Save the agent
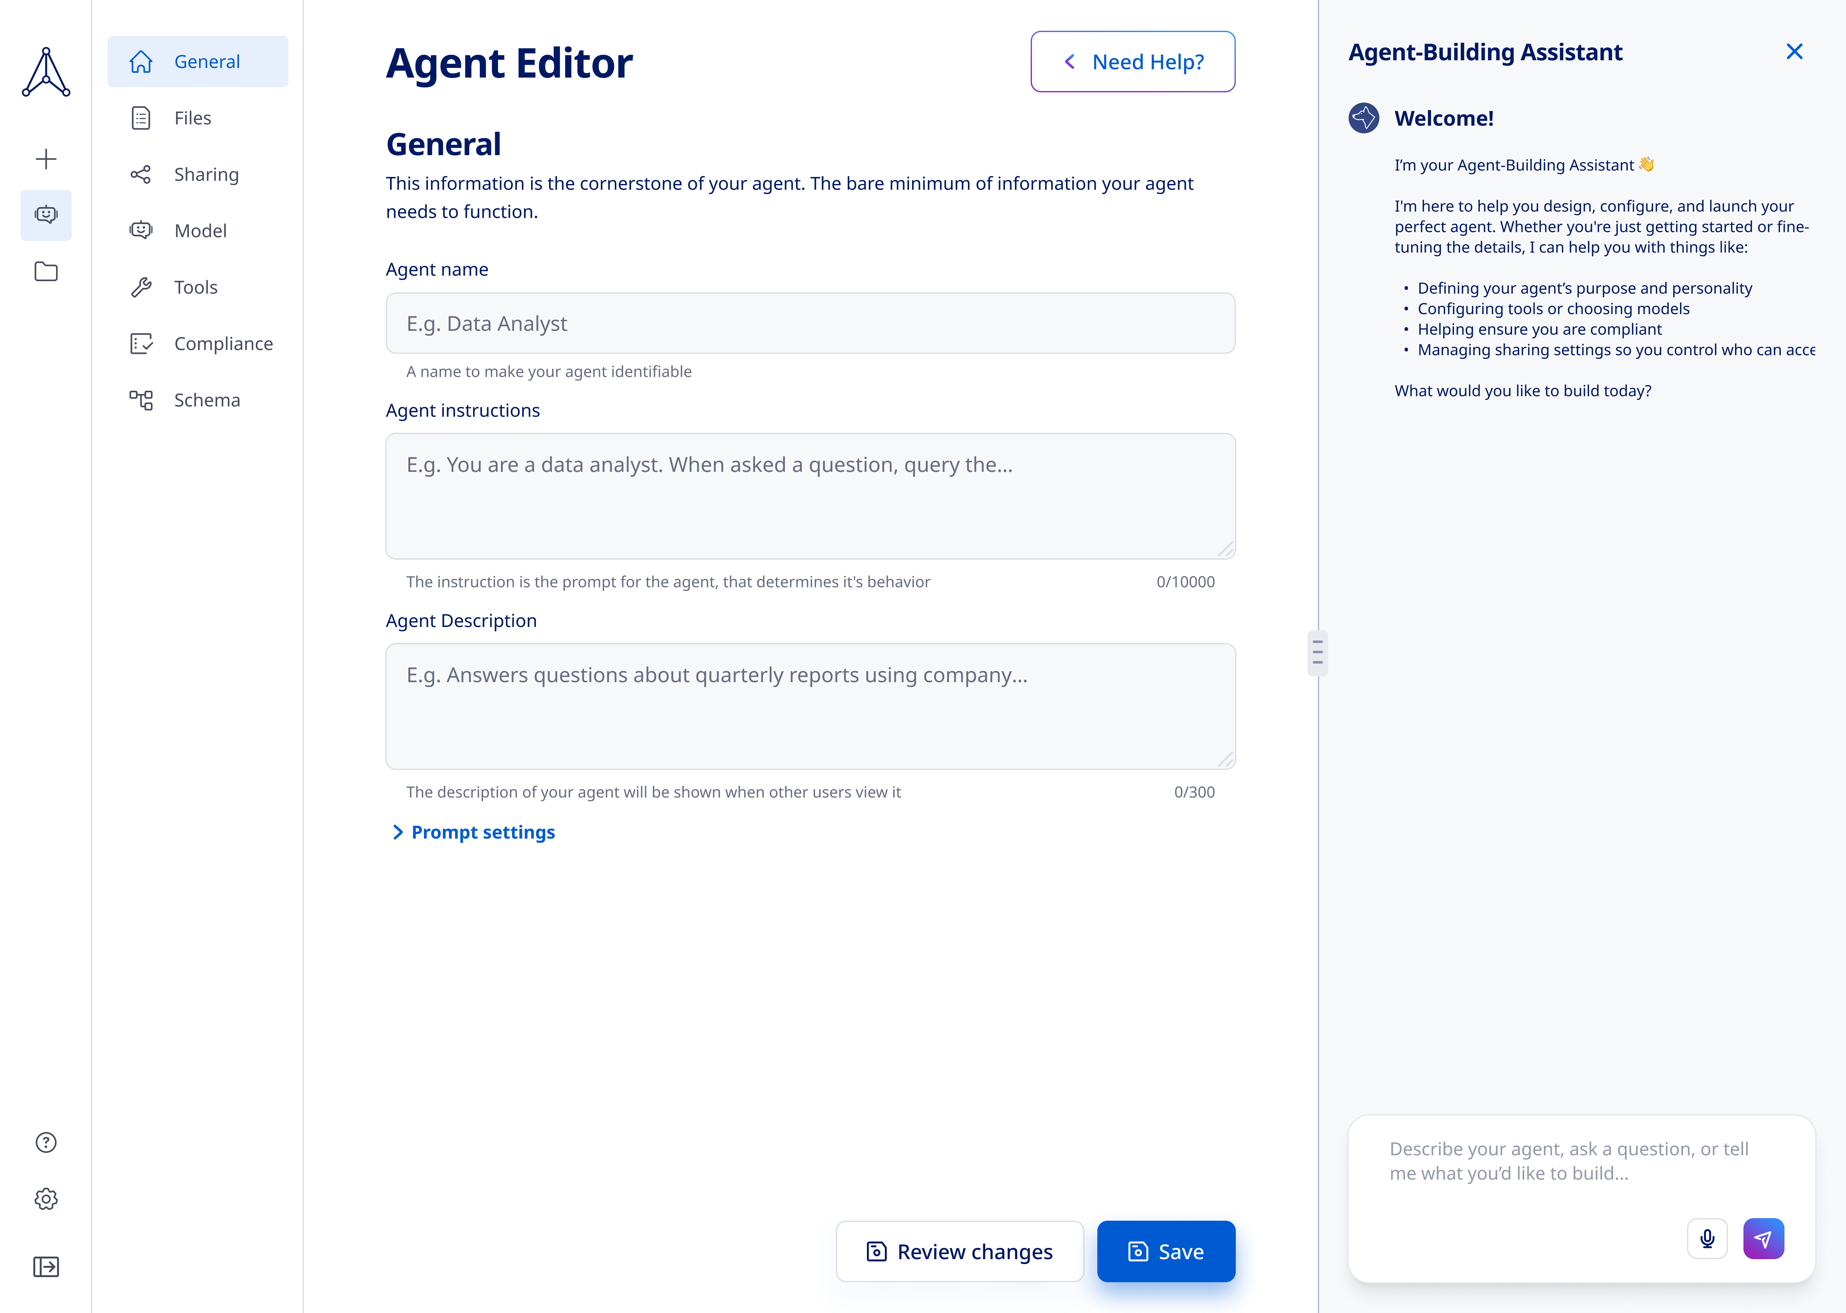The width and height of the screenshot is (1846, 1313). pos(1166,1251)
